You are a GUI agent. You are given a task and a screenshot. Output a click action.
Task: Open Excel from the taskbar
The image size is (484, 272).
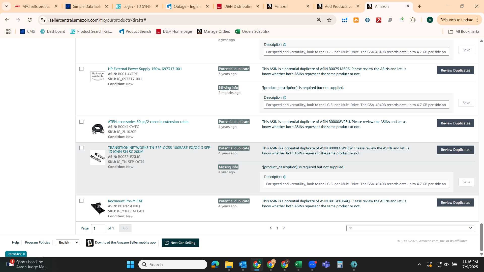coord(298,264)
